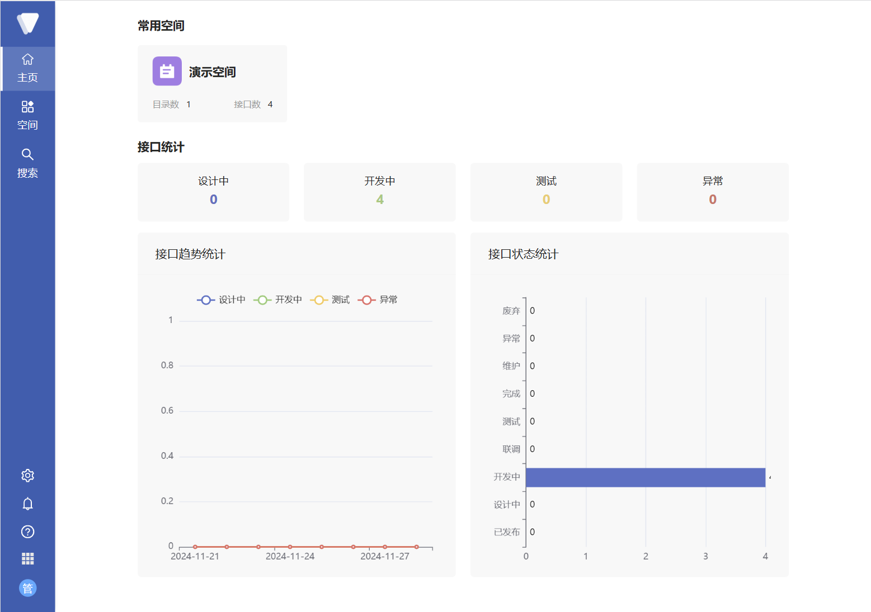
Task: Hide the 测试 series in the legend
Action: (330, 300)
